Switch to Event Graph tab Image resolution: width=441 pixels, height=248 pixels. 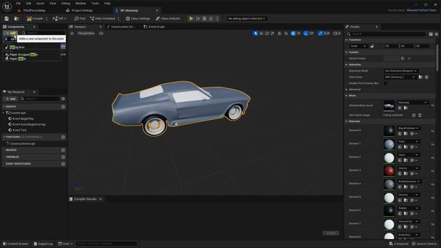coord(154,27)
